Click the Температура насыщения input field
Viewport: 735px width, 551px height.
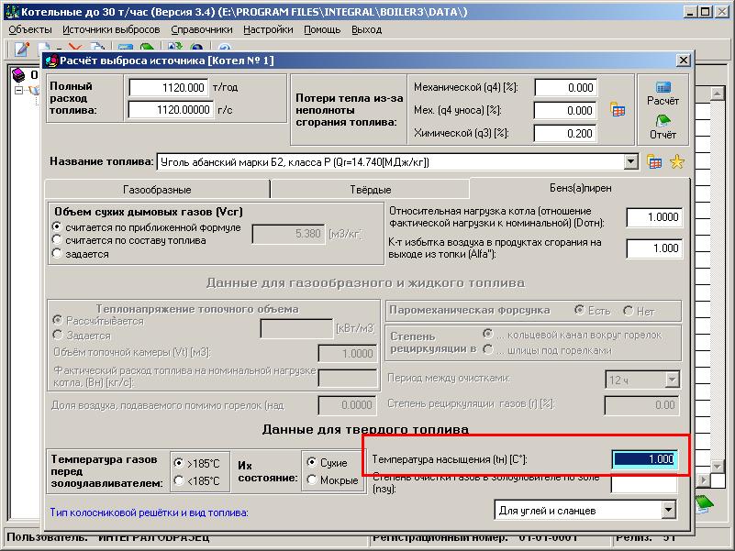645,459
